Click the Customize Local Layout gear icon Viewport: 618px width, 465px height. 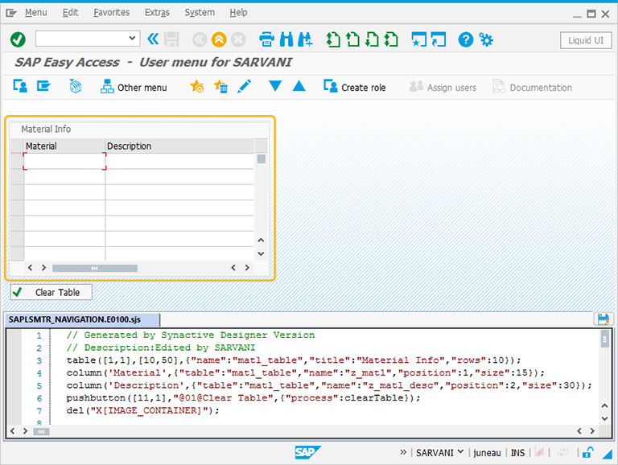(485, 39)
